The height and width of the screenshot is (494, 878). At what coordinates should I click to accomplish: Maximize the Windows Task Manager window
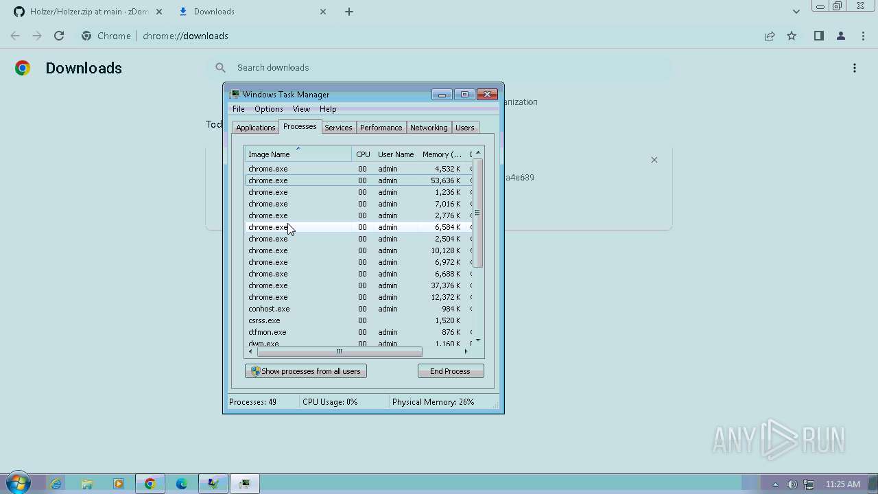464,95
